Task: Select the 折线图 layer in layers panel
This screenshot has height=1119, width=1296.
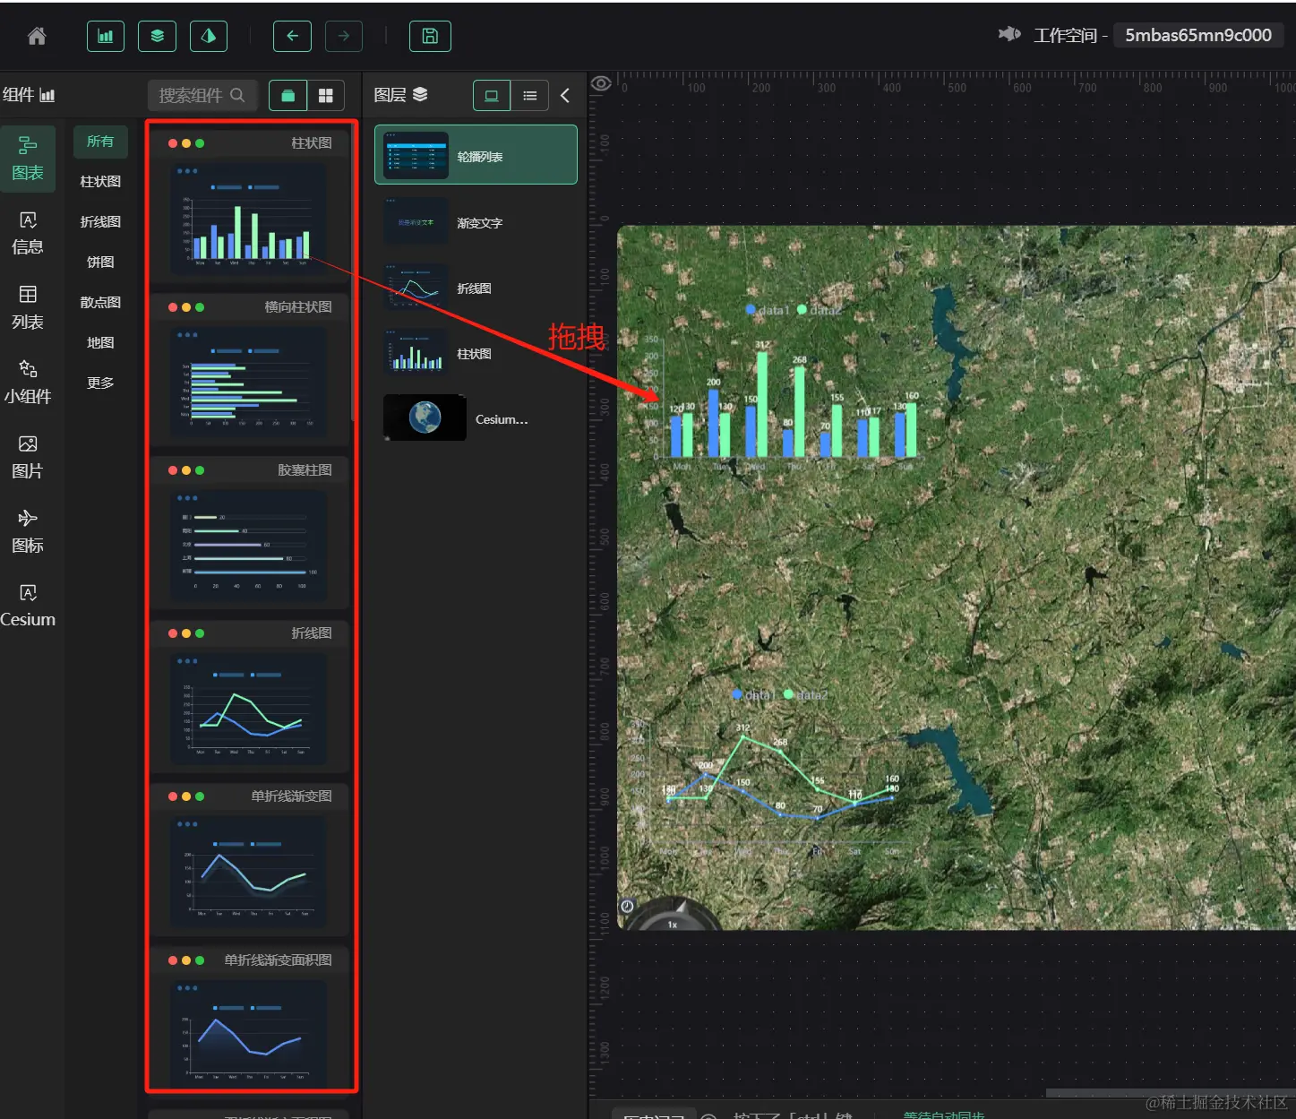Action: [x=476, y=287]
